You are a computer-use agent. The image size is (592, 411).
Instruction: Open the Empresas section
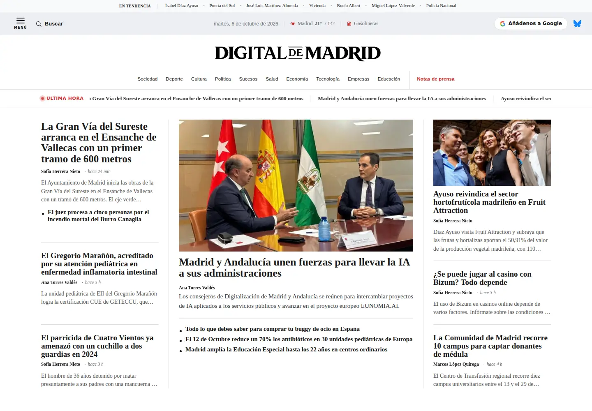coord(358,79)
